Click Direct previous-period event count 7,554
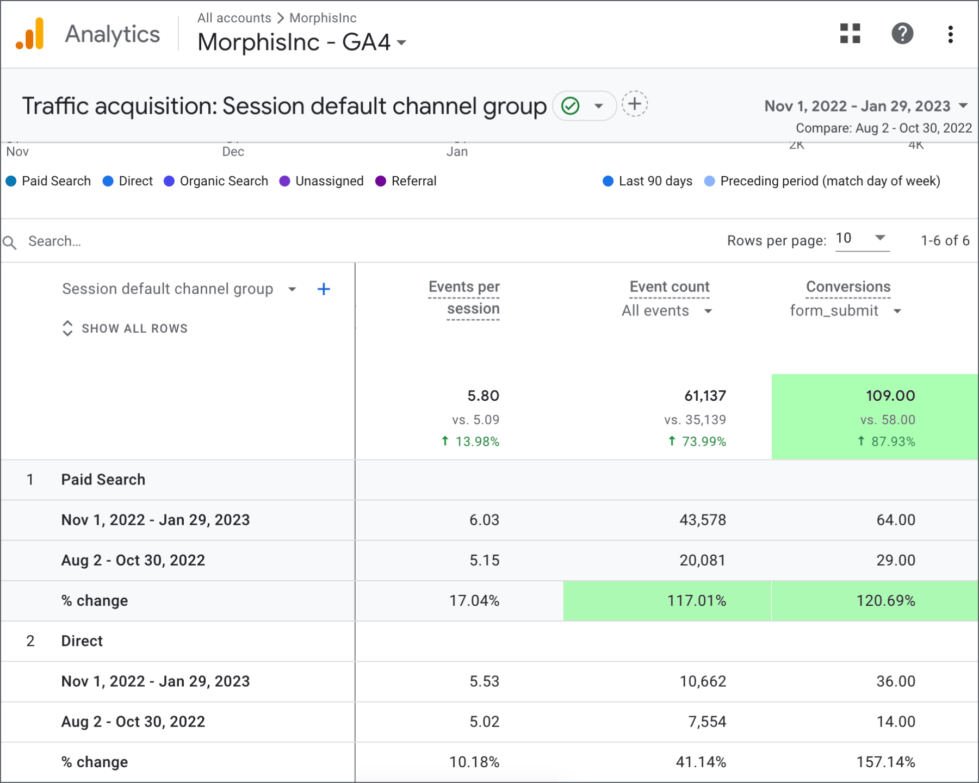 click(707, 722)
